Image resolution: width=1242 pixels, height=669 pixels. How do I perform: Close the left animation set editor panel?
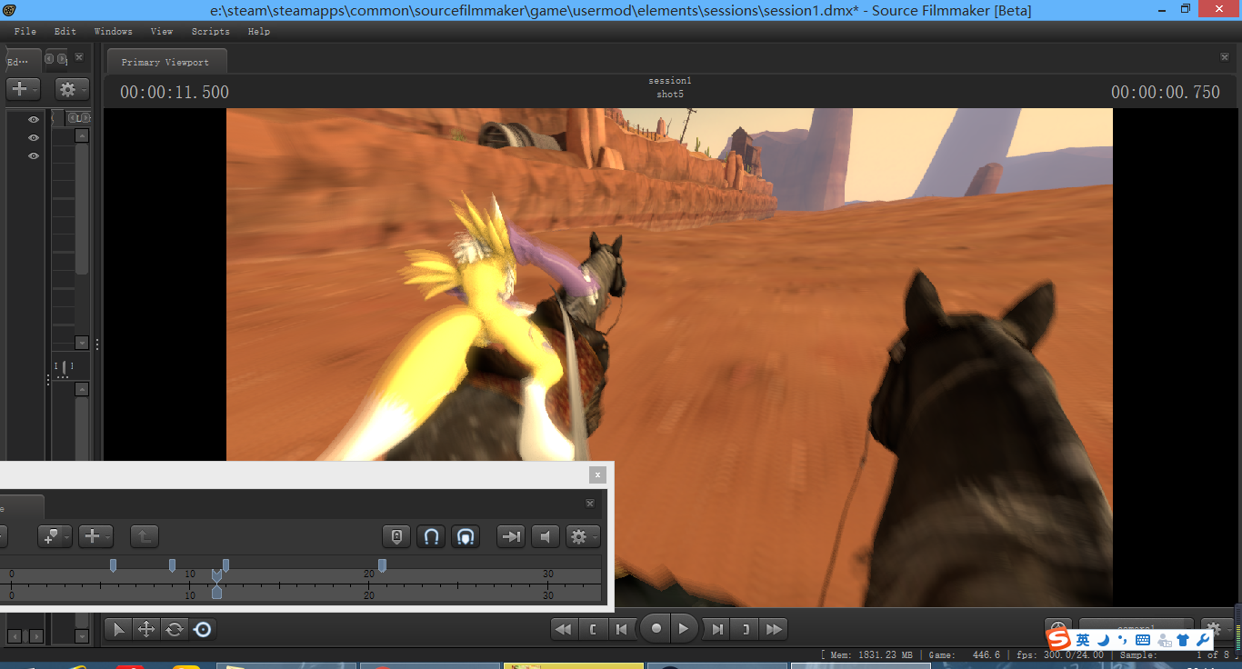79,57
